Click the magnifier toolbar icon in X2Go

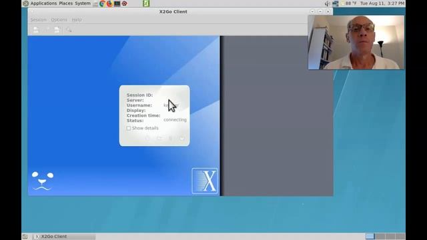click(69, 29)
